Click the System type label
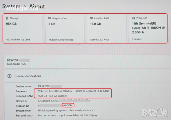 (23, 111)
